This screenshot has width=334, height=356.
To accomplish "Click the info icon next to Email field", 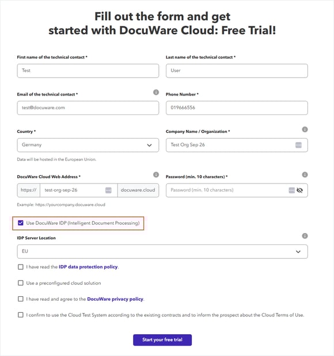I will pos(156,92).
